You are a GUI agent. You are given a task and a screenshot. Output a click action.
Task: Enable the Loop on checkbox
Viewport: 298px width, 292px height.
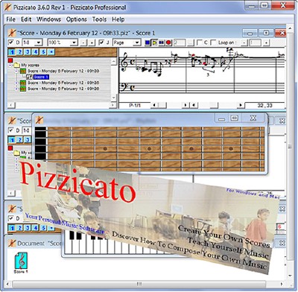click(x=213, y=42)
